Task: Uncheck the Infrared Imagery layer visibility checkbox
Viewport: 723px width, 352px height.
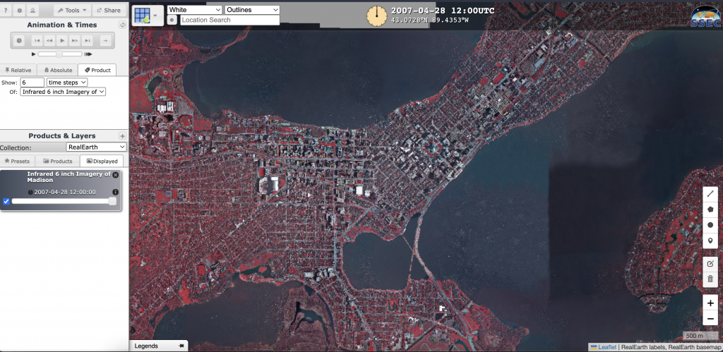Action: pyautogui.click(x=6, y=201)
